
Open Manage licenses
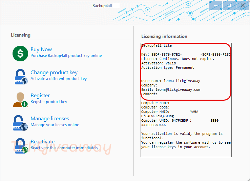(50, 119)
